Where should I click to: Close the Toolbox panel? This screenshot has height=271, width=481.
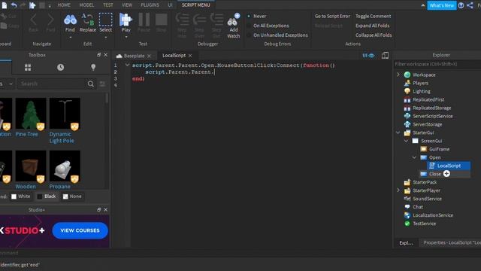click(105, 55)
